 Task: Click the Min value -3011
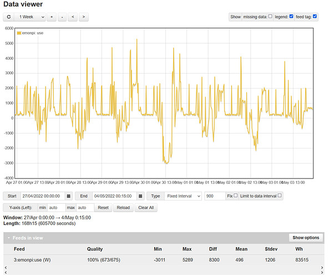[x=159, y=260]
